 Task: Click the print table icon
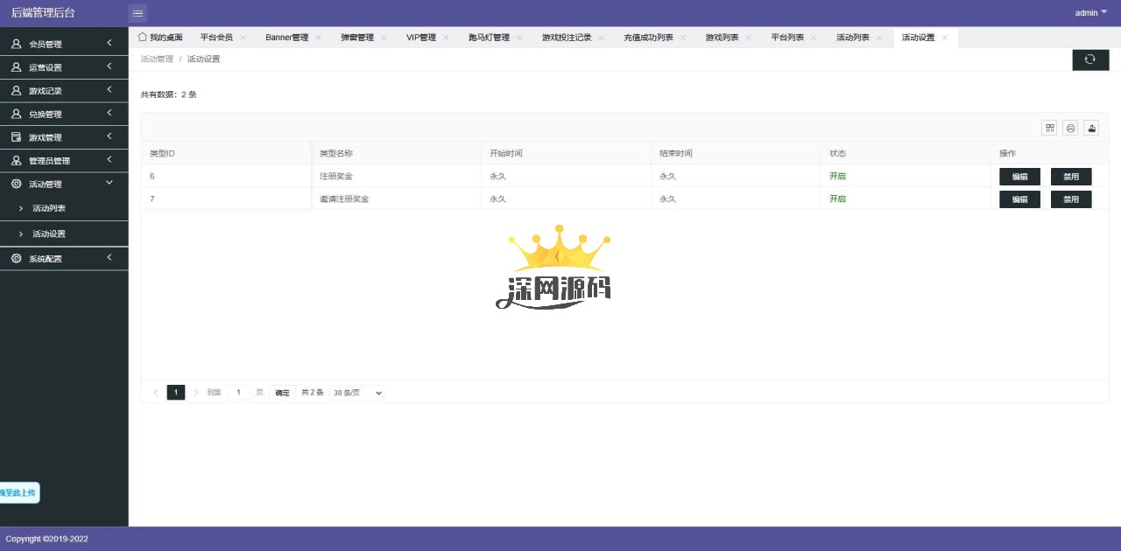[1070, 128]
